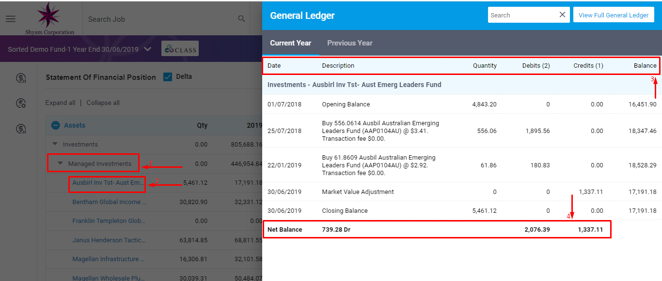Click the Balance column header
This screenshot has width=662, height=281.
coord(645,65)
